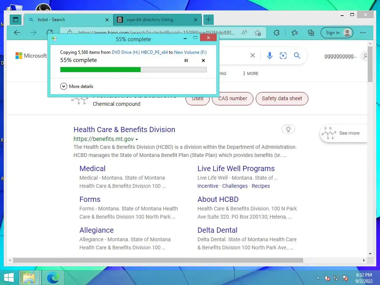Open Edge Settings and more menu
The height and width of the screenshot is (285, 380).
(x=363, y=33)
